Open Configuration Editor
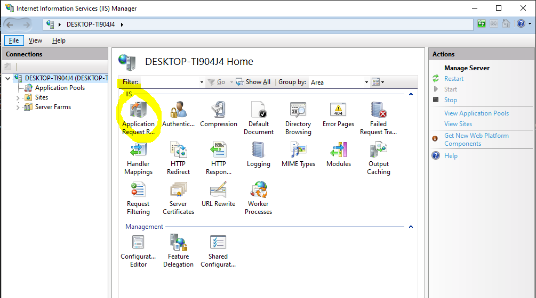This screenshot has width=536, height=298. (x=138, y=251)
